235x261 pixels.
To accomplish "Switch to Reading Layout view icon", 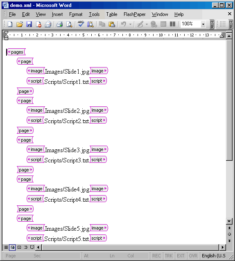I will [x=32, y=248].
